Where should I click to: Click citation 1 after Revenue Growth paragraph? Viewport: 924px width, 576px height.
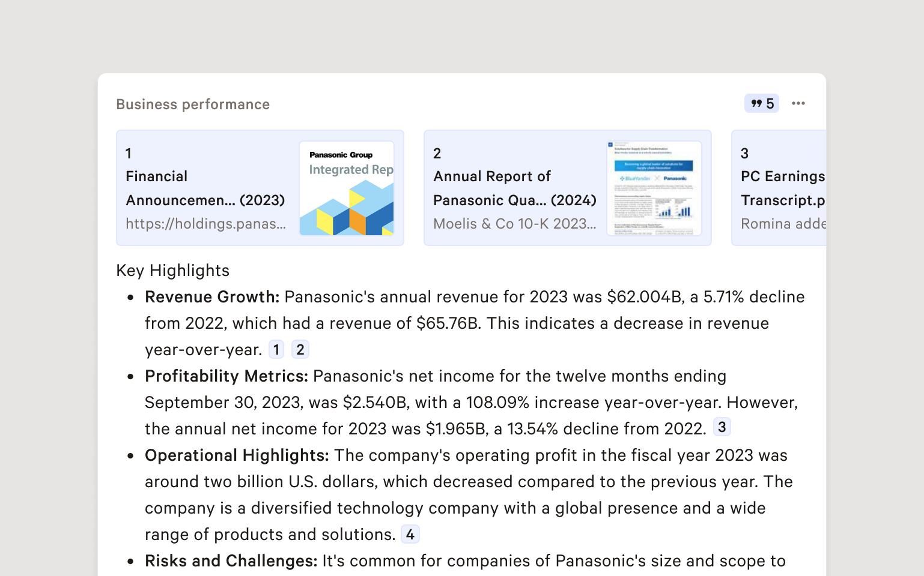[276, 349]
